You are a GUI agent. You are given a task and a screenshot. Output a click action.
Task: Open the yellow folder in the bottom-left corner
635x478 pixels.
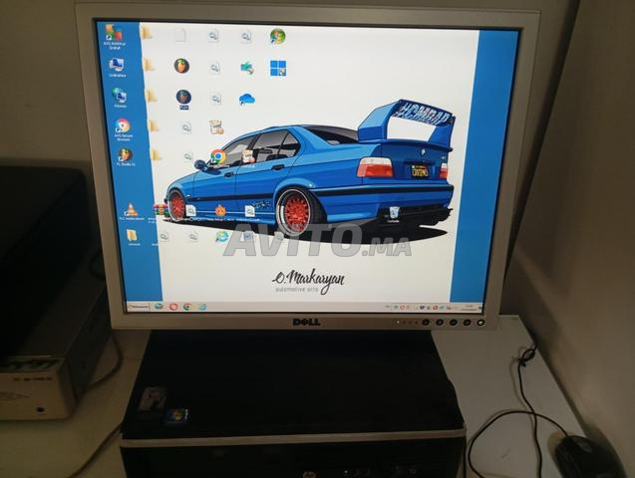click(131, 236)
